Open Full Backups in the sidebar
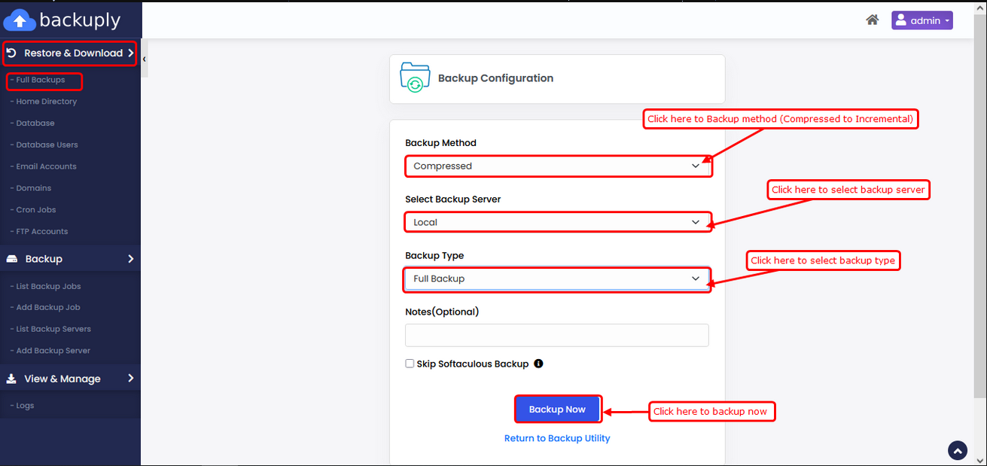The width and height of the screenshot is (987, 466). pos(41,80)
